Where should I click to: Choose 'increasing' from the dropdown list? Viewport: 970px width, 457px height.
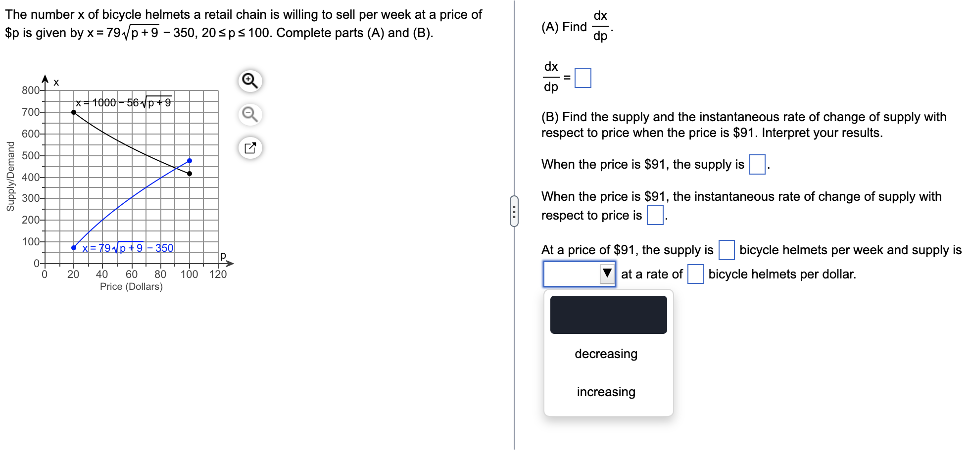click(x=606, y=392)
